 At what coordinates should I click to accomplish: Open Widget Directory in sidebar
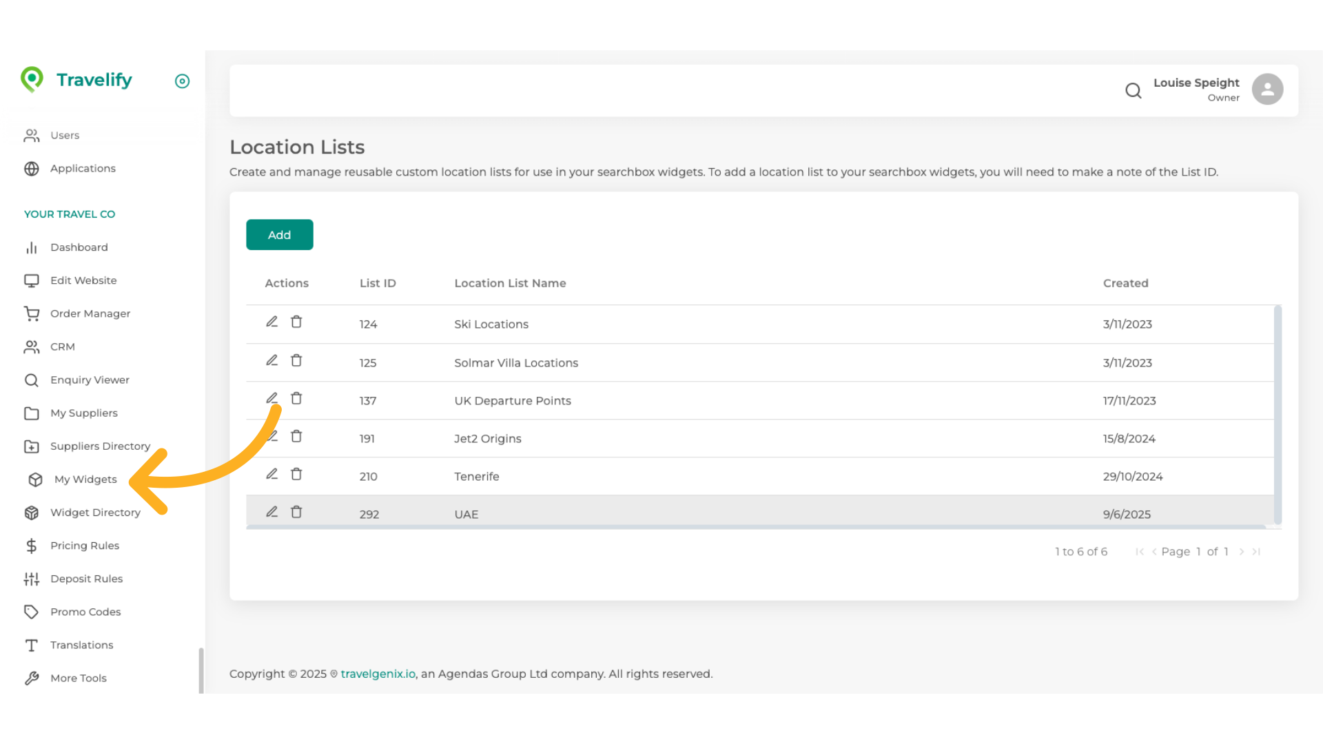coord(95,513)
